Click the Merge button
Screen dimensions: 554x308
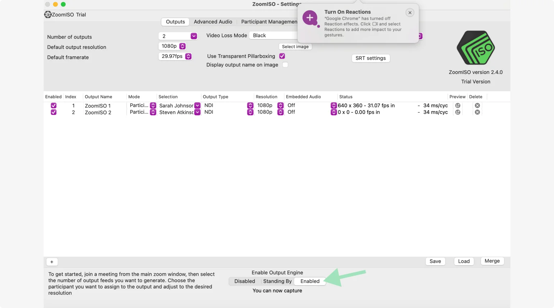(x=492, y=261)
